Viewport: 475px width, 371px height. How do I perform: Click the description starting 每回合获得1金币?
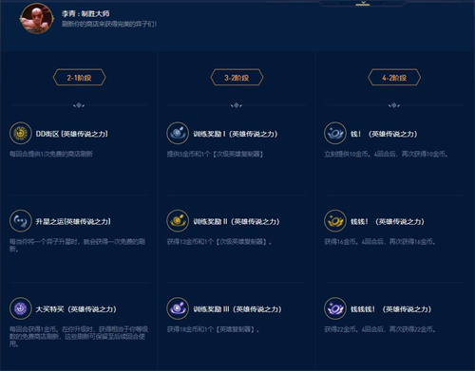79,336
